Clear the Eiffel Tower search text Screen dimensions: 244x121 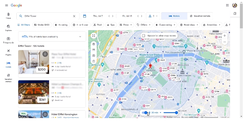click(74, 16)
